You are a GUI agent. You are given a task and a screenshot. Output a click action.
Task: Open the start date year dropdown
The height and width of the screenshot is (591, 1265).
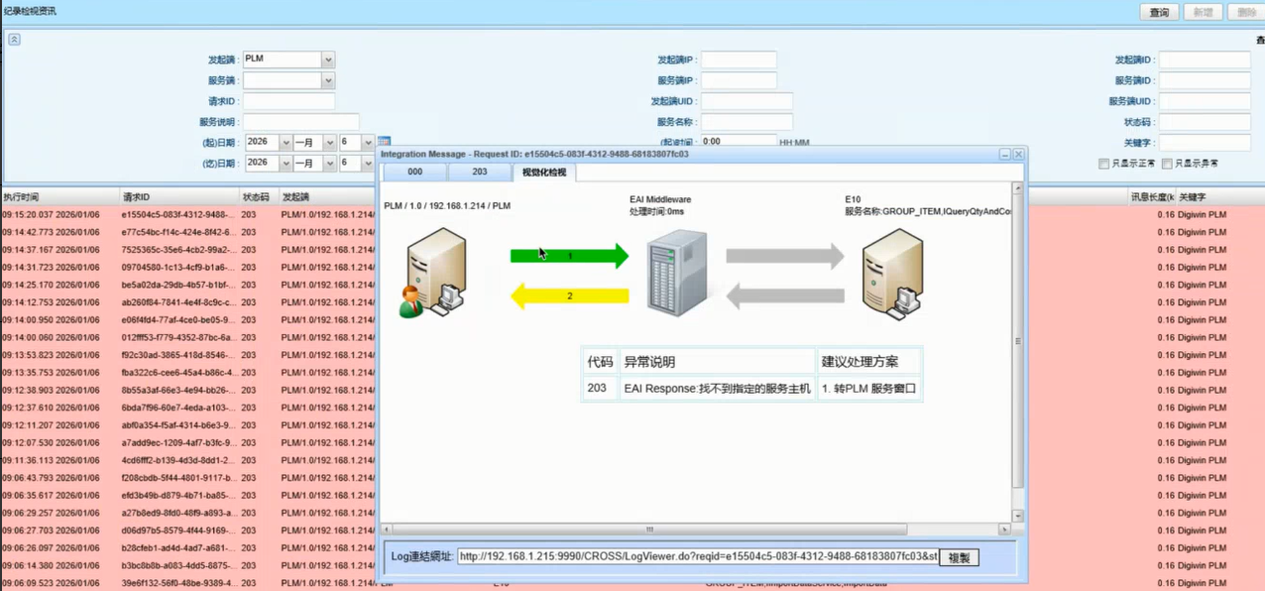(285, 143)
